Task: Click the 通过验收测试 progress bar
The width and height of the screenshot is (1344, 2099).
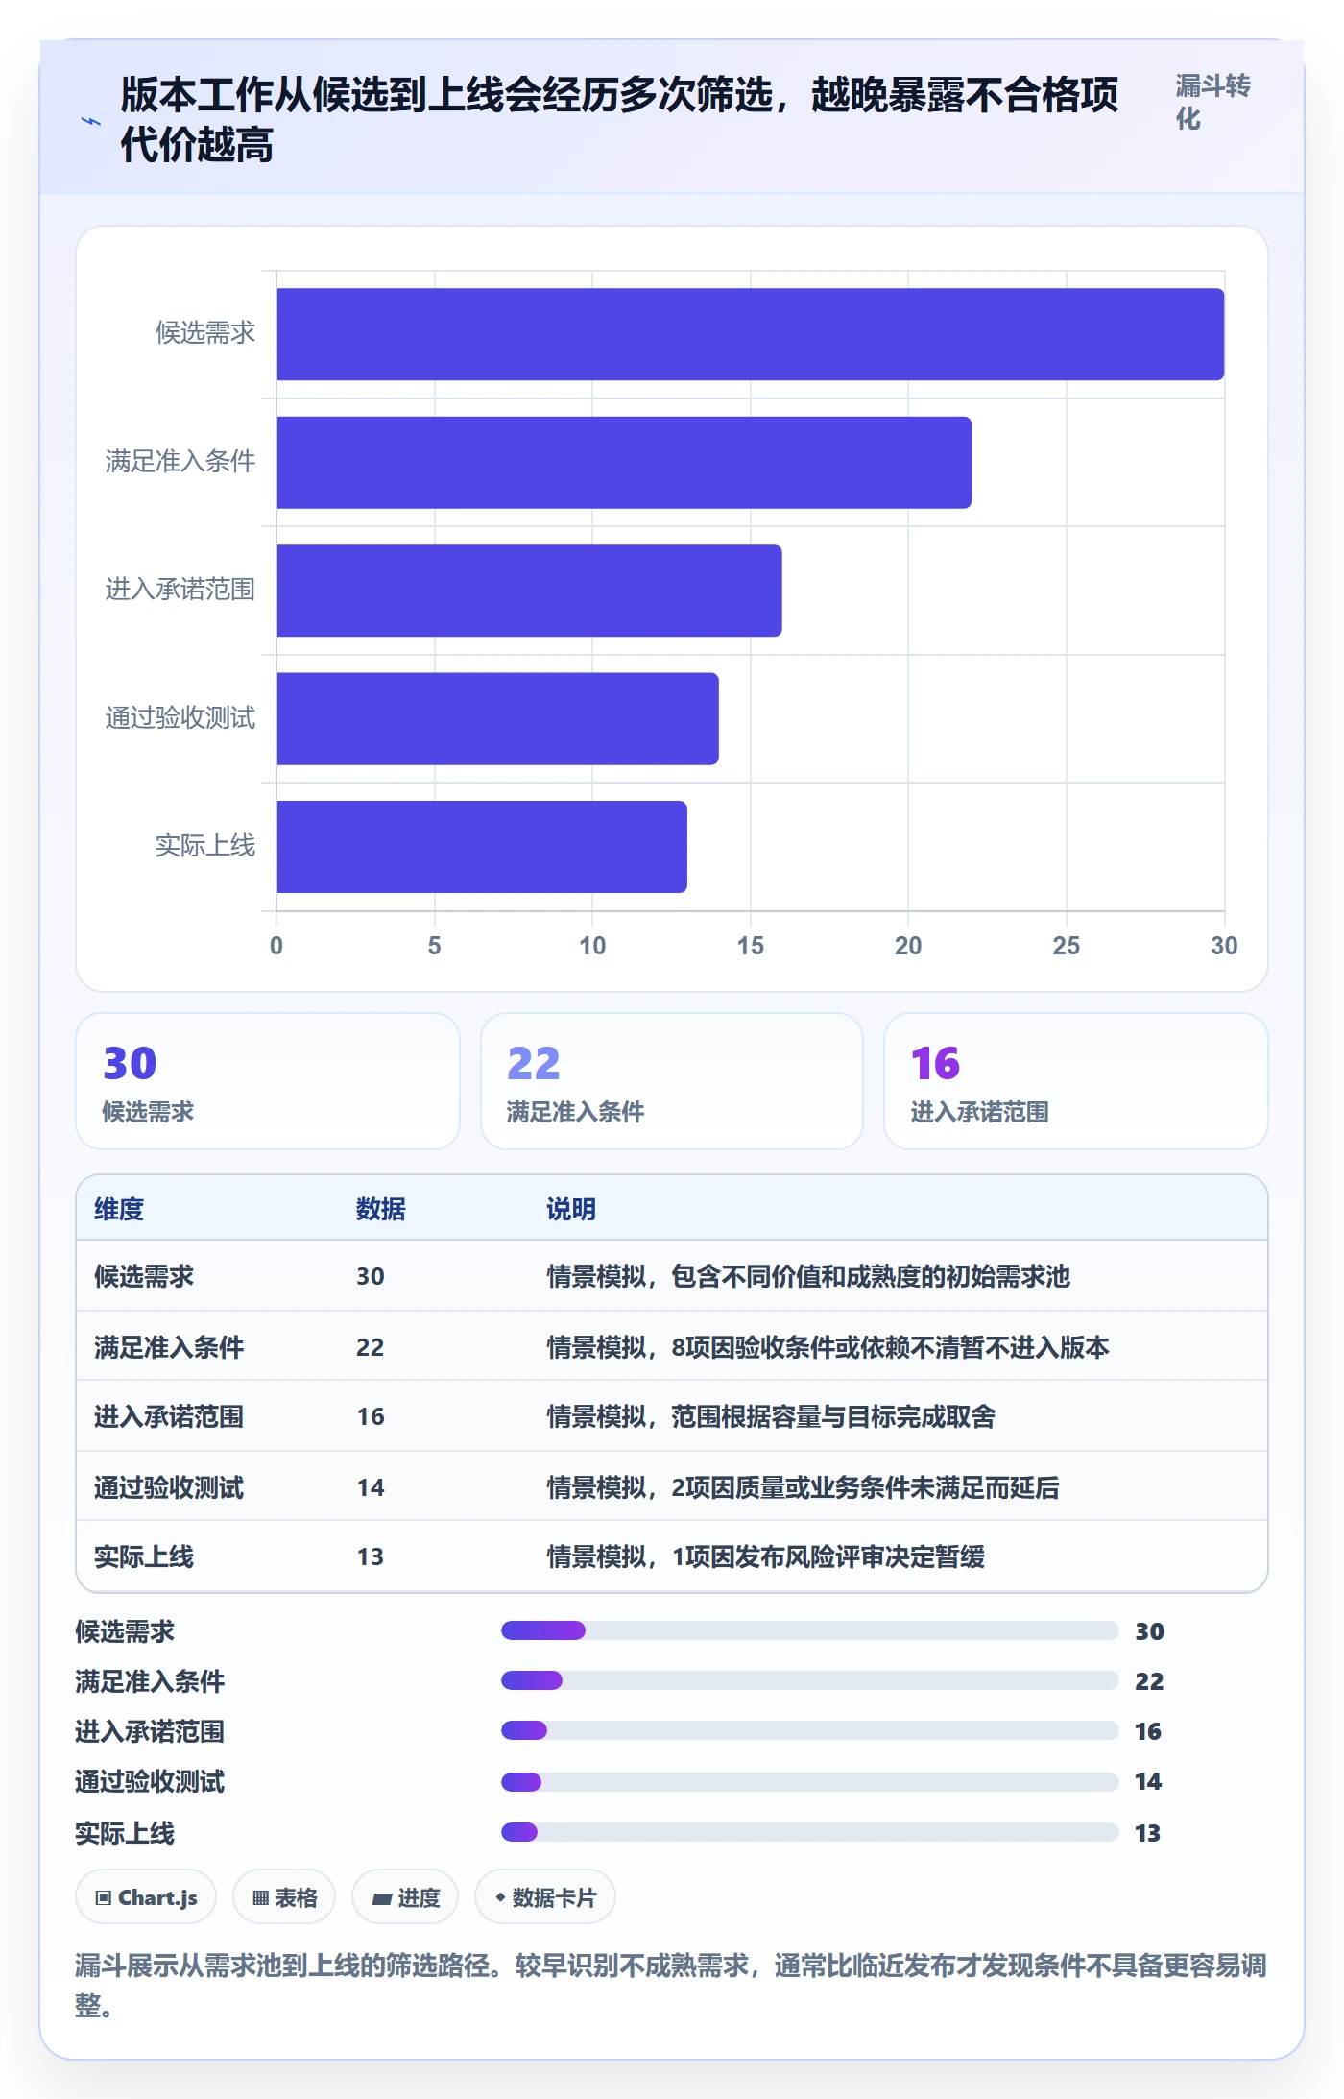Action: (x=810, y=1782)
